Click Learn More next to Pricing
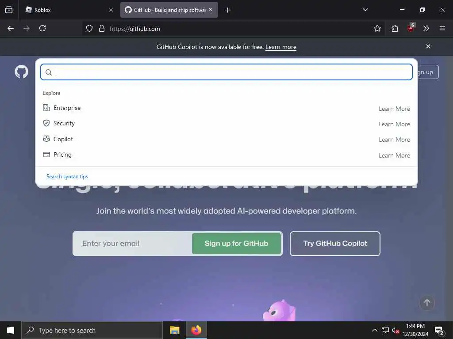Viewport: 453px width, 339px height. (394, 155)
